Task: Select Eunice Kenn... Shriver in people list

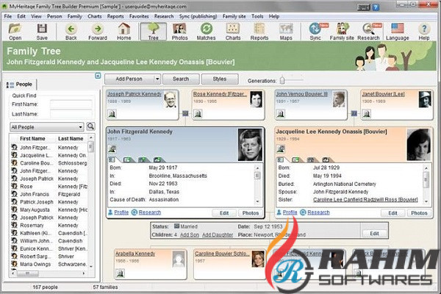Action: (x=49, y=248)
